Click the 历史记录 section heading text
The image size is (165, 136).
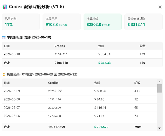[42, 75]
